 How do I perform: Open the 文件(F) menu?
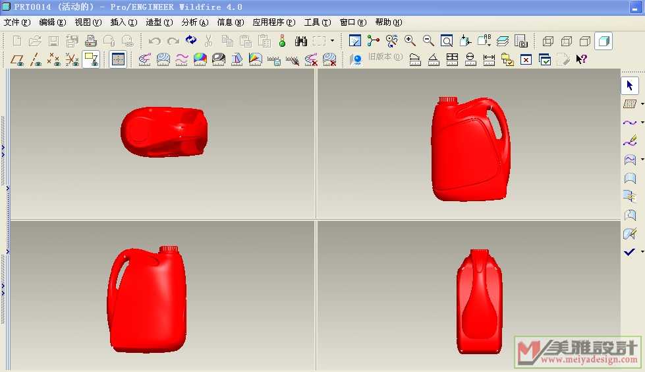tap(17, 22)
